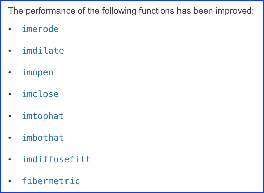Open the imtophat link

[x=43, y=116]
